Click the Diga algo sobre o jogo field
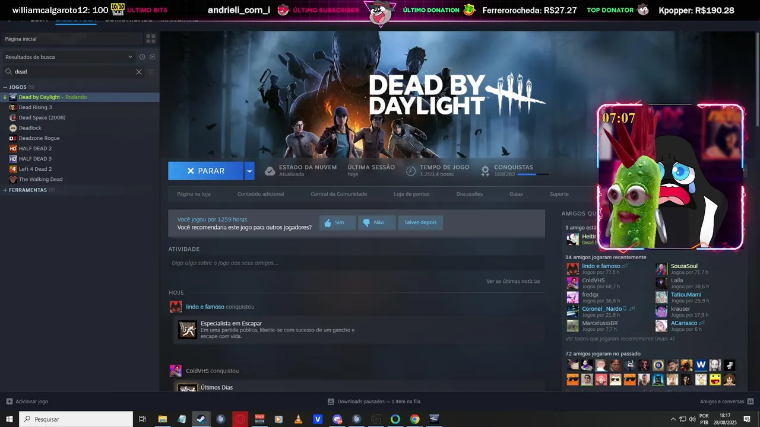The height and width of the screenshot is (427, 760). (356, 263)
